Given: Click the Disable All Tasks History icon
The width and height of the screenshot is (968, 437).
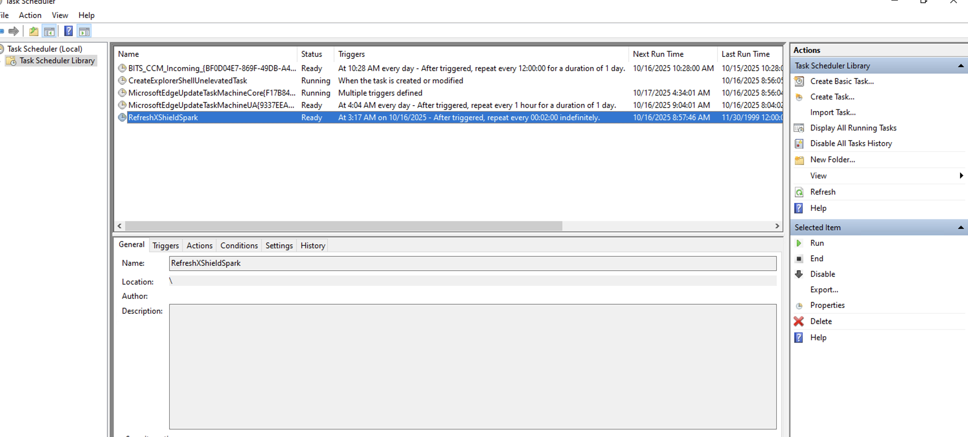Looking at the screenshot, I should (799, 143).
